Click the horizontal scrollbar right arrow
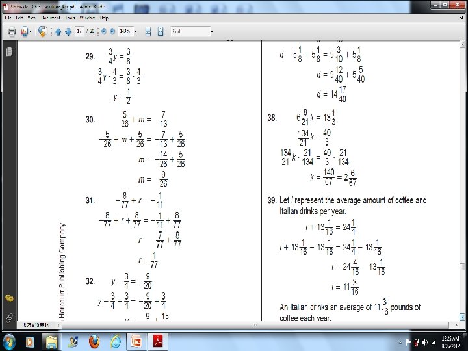The width and height of the screenshot is (468, 351). click(457, 325)
